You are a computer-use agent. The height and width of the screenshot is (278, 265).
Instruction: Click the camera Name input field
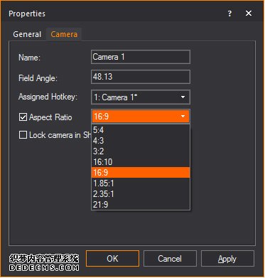click(141, 57)
